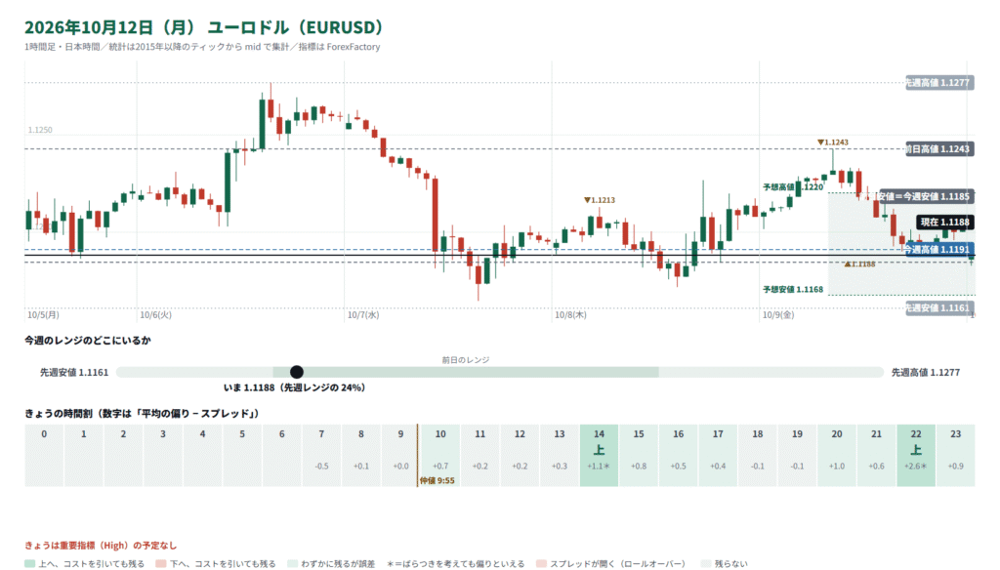
Task: Click the hour 23 cell showing +0.9
Action: point(955,455)
